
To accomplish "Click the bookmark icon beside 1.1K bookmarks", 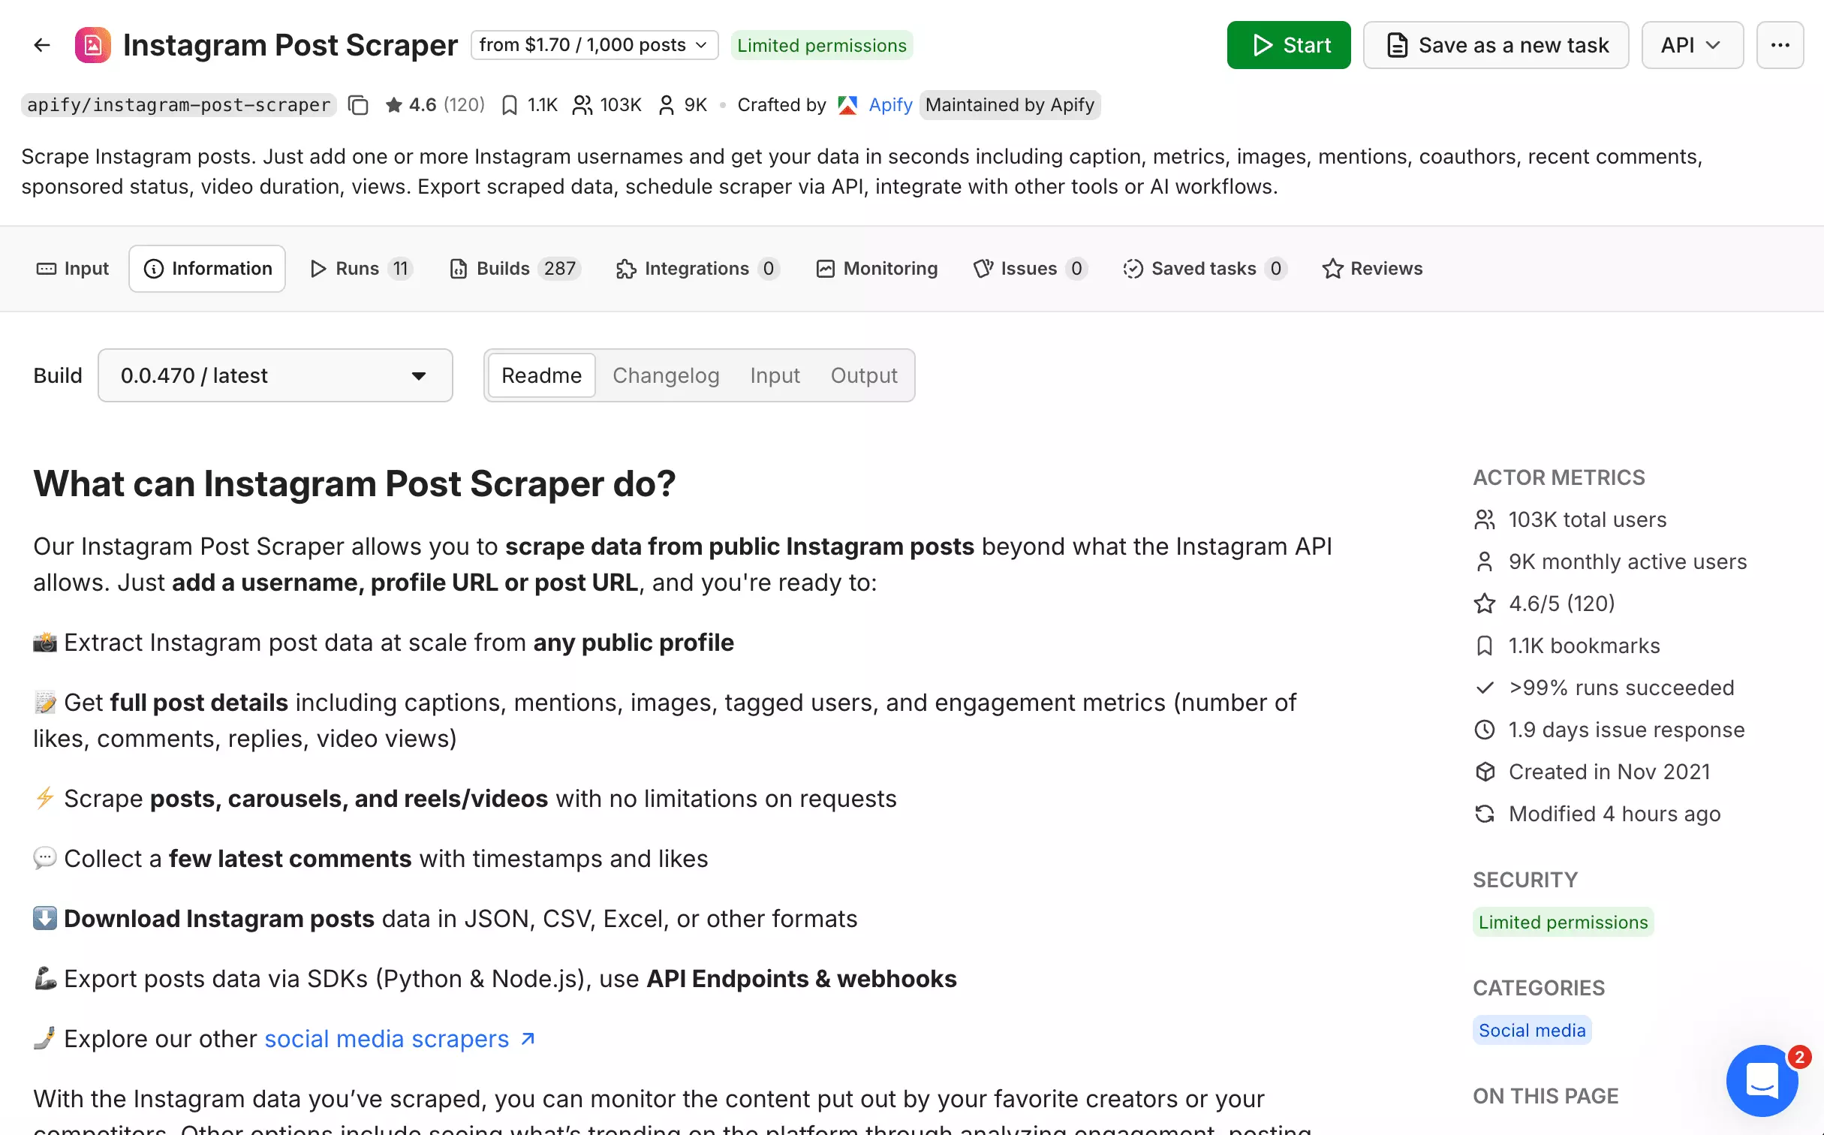I will (1485, 646).
